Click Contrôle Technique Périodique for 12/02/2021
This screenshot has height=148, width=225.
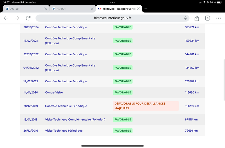point(66,81)
